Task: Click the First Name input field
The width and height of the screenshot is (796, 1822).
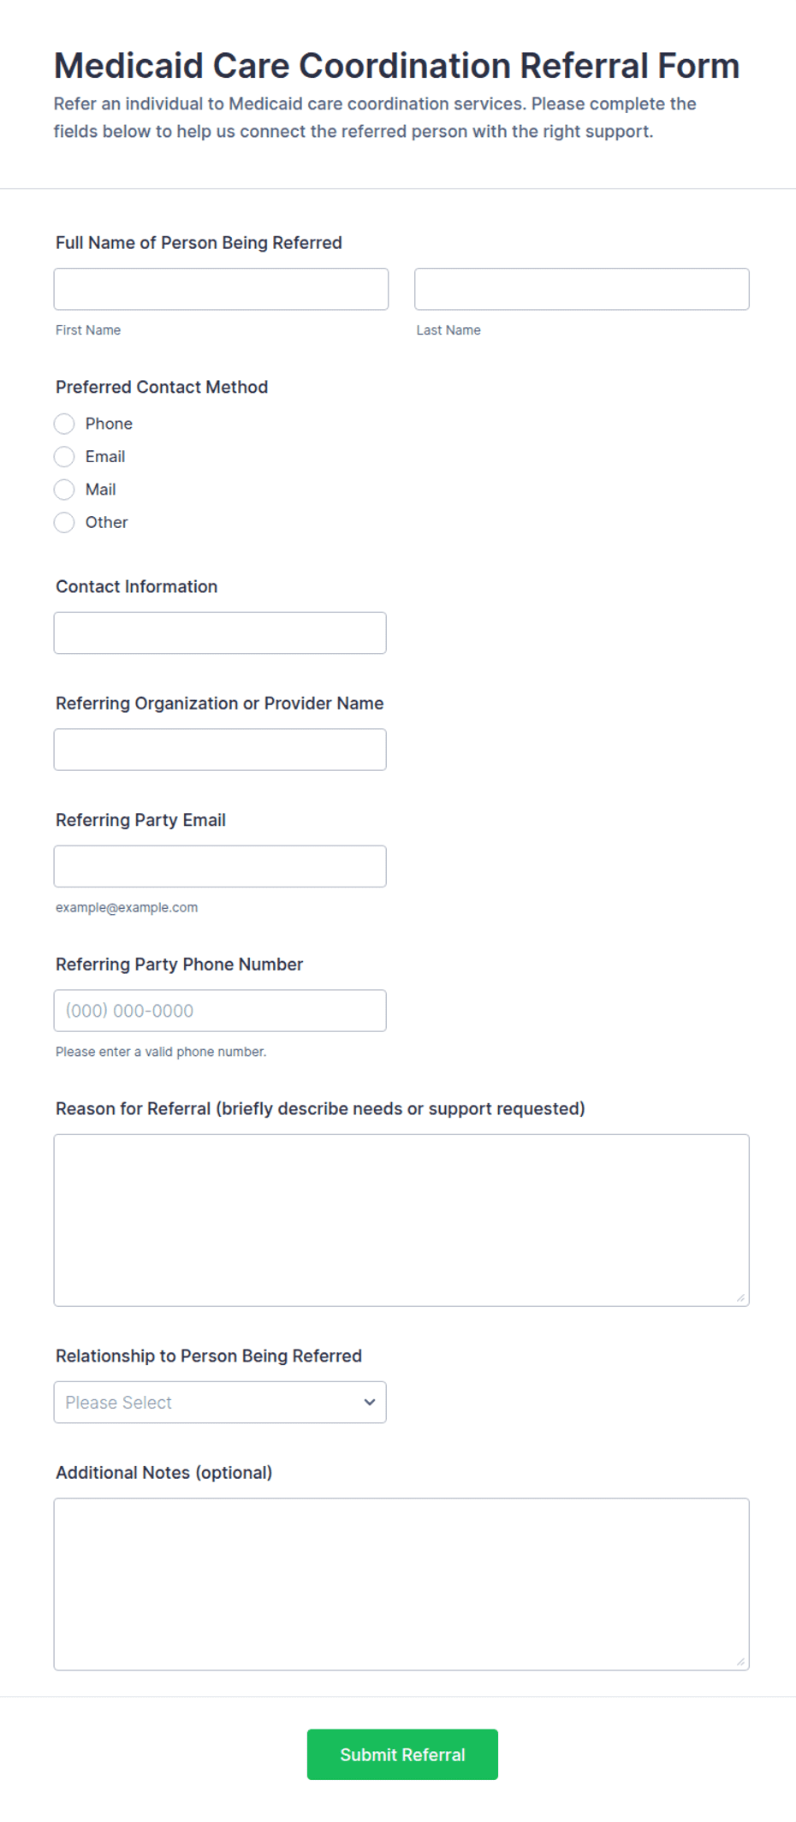Action: (221, 289)
